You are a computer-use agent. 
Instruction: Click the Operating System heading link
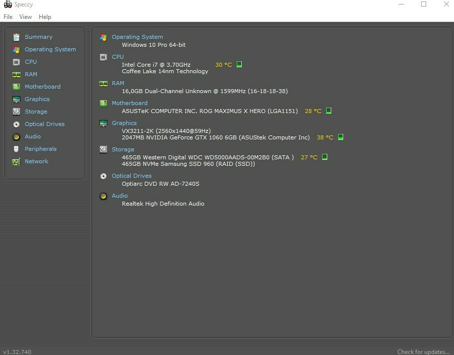[x=137, y=37]
